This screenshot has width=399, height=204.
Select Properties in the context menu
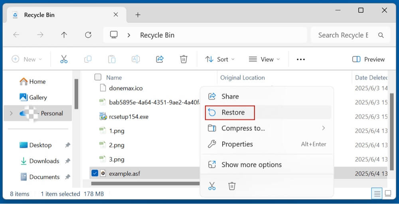click(237, 144)
